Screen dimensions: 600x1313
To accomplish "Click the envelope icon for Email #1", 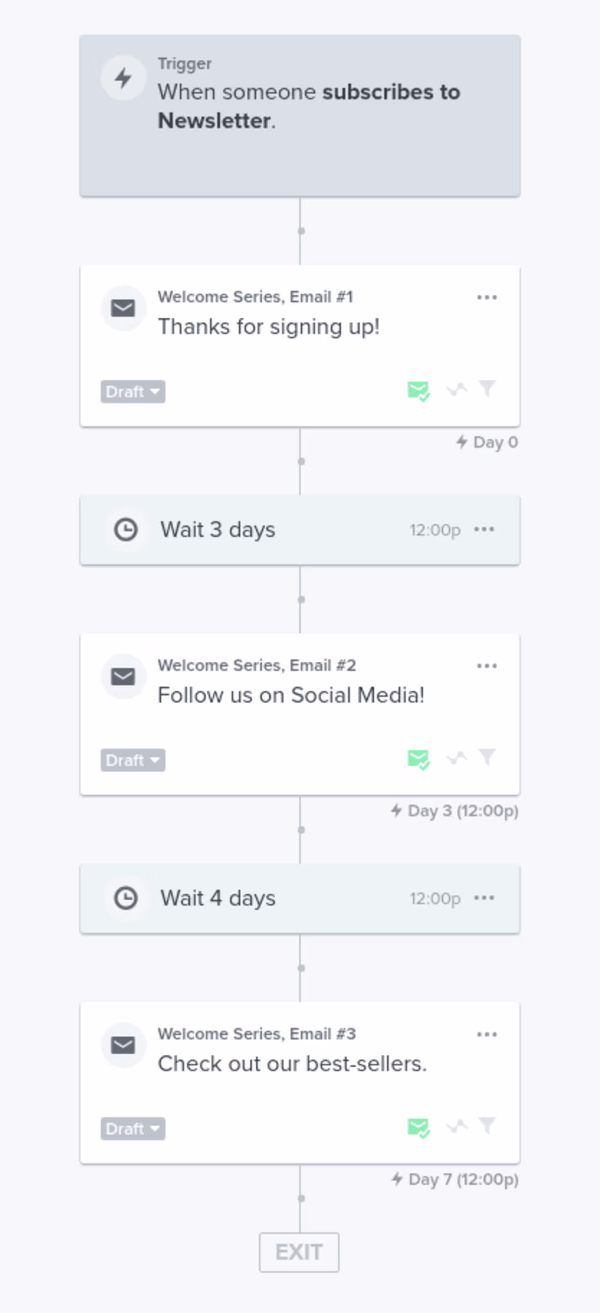I will point(123,308).
